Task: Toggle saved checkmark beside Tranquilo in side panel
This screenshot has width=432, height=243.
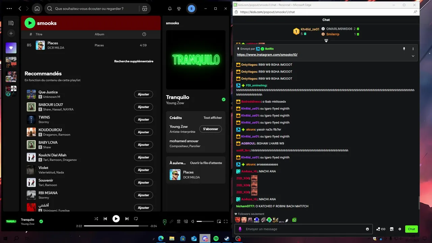Action: coord(223,100)
